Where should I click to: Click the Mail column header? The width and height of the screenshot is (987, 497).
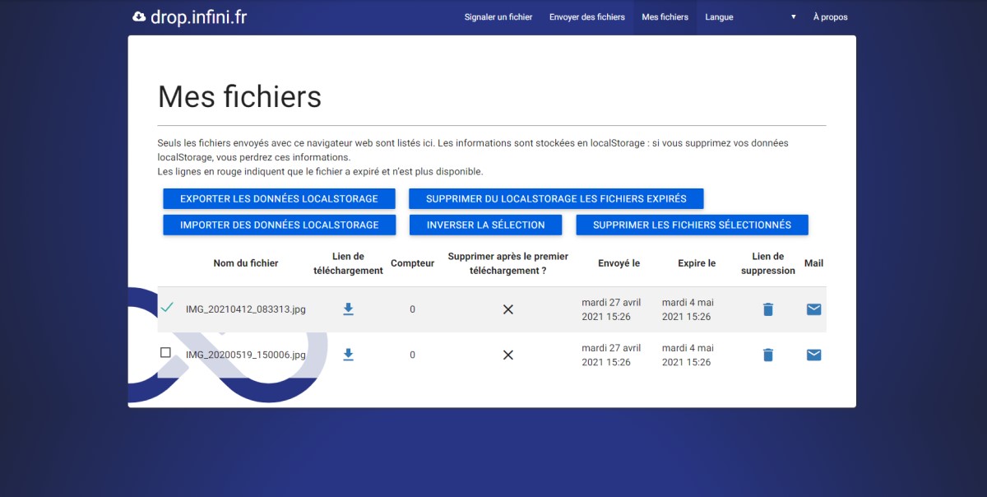tap(813, 263)
